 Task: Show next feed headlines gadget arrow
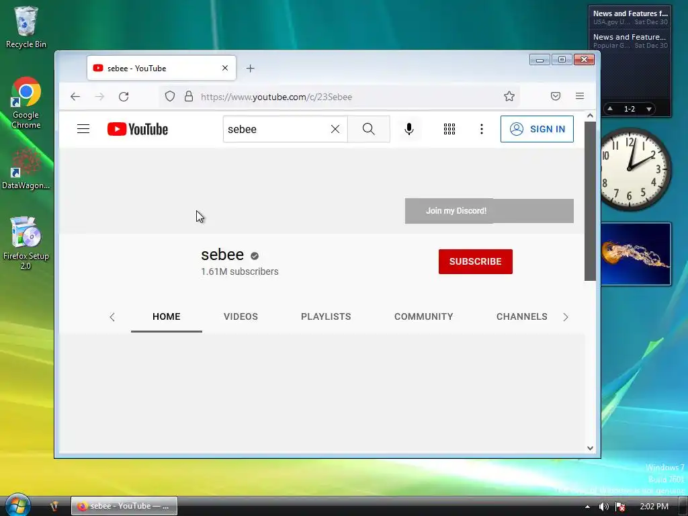648,109
